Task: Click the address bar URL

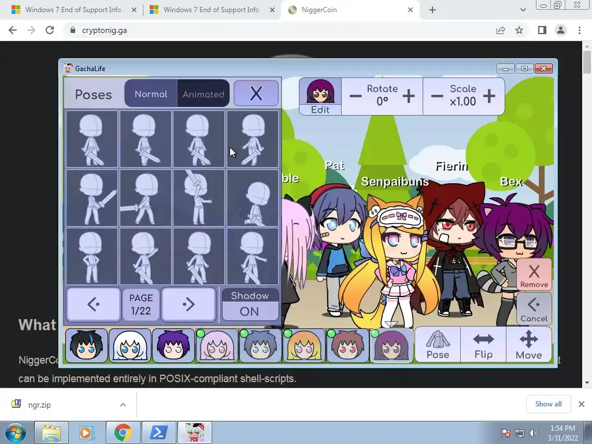Action: click(104, 30)
